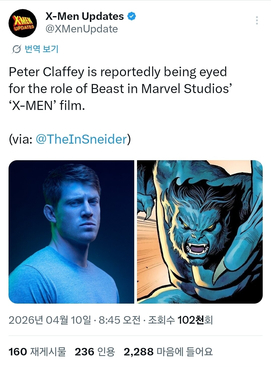Click the blue verified badge
This screenshot has height=367, width=271.
[x=132, y=16]
